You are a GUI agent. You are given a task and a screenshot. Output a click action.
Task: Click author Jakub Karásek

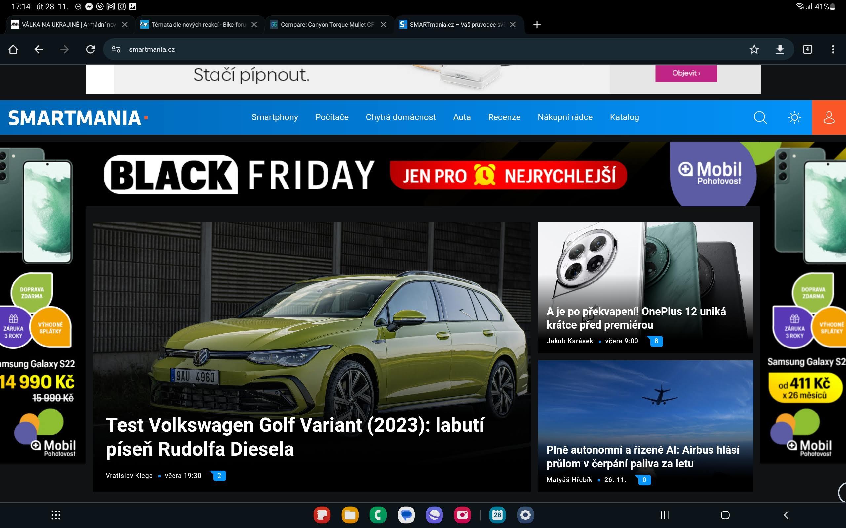[x=569, y=341]
